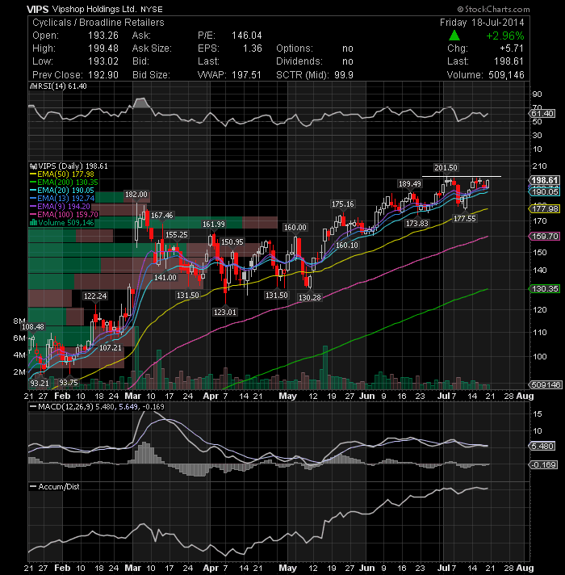565x575 pixels.
Task: Click the VWAP 197.51 value
Action: tap(246, 75)
